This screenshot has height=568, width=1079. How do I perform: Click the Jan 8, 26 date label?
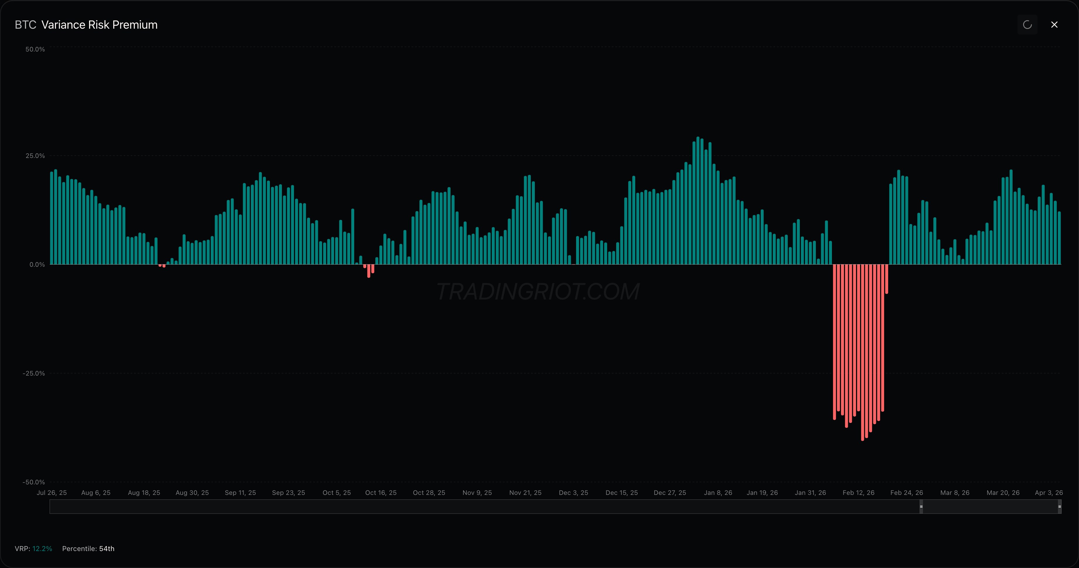[718, 493]
